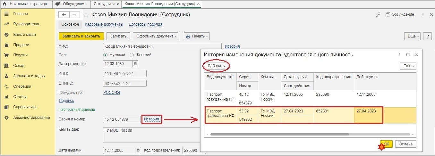Screen dimensions: 435x156
Task: Select the Мужской gender radio button
Action: [x=106, y=55]
